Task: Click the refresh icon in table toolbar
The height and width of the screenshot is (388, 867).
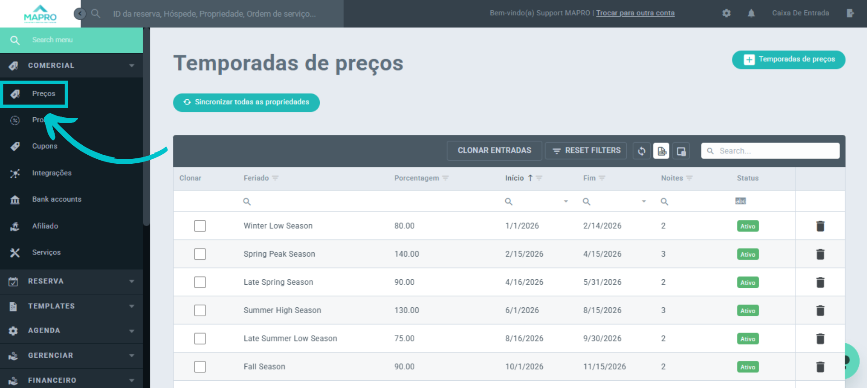Action: pos(641,151)
